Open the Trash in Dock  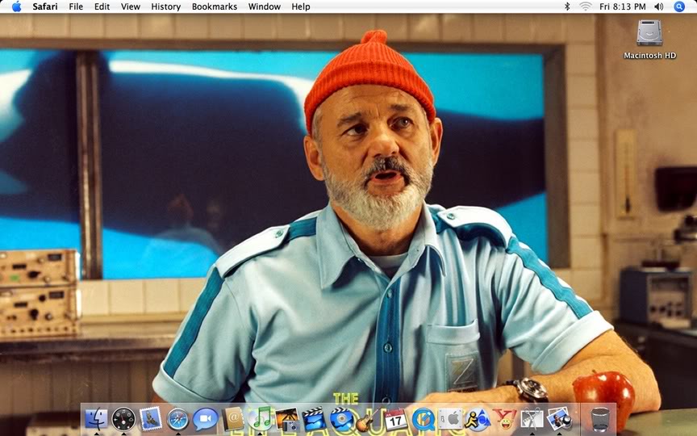point(599,419)
